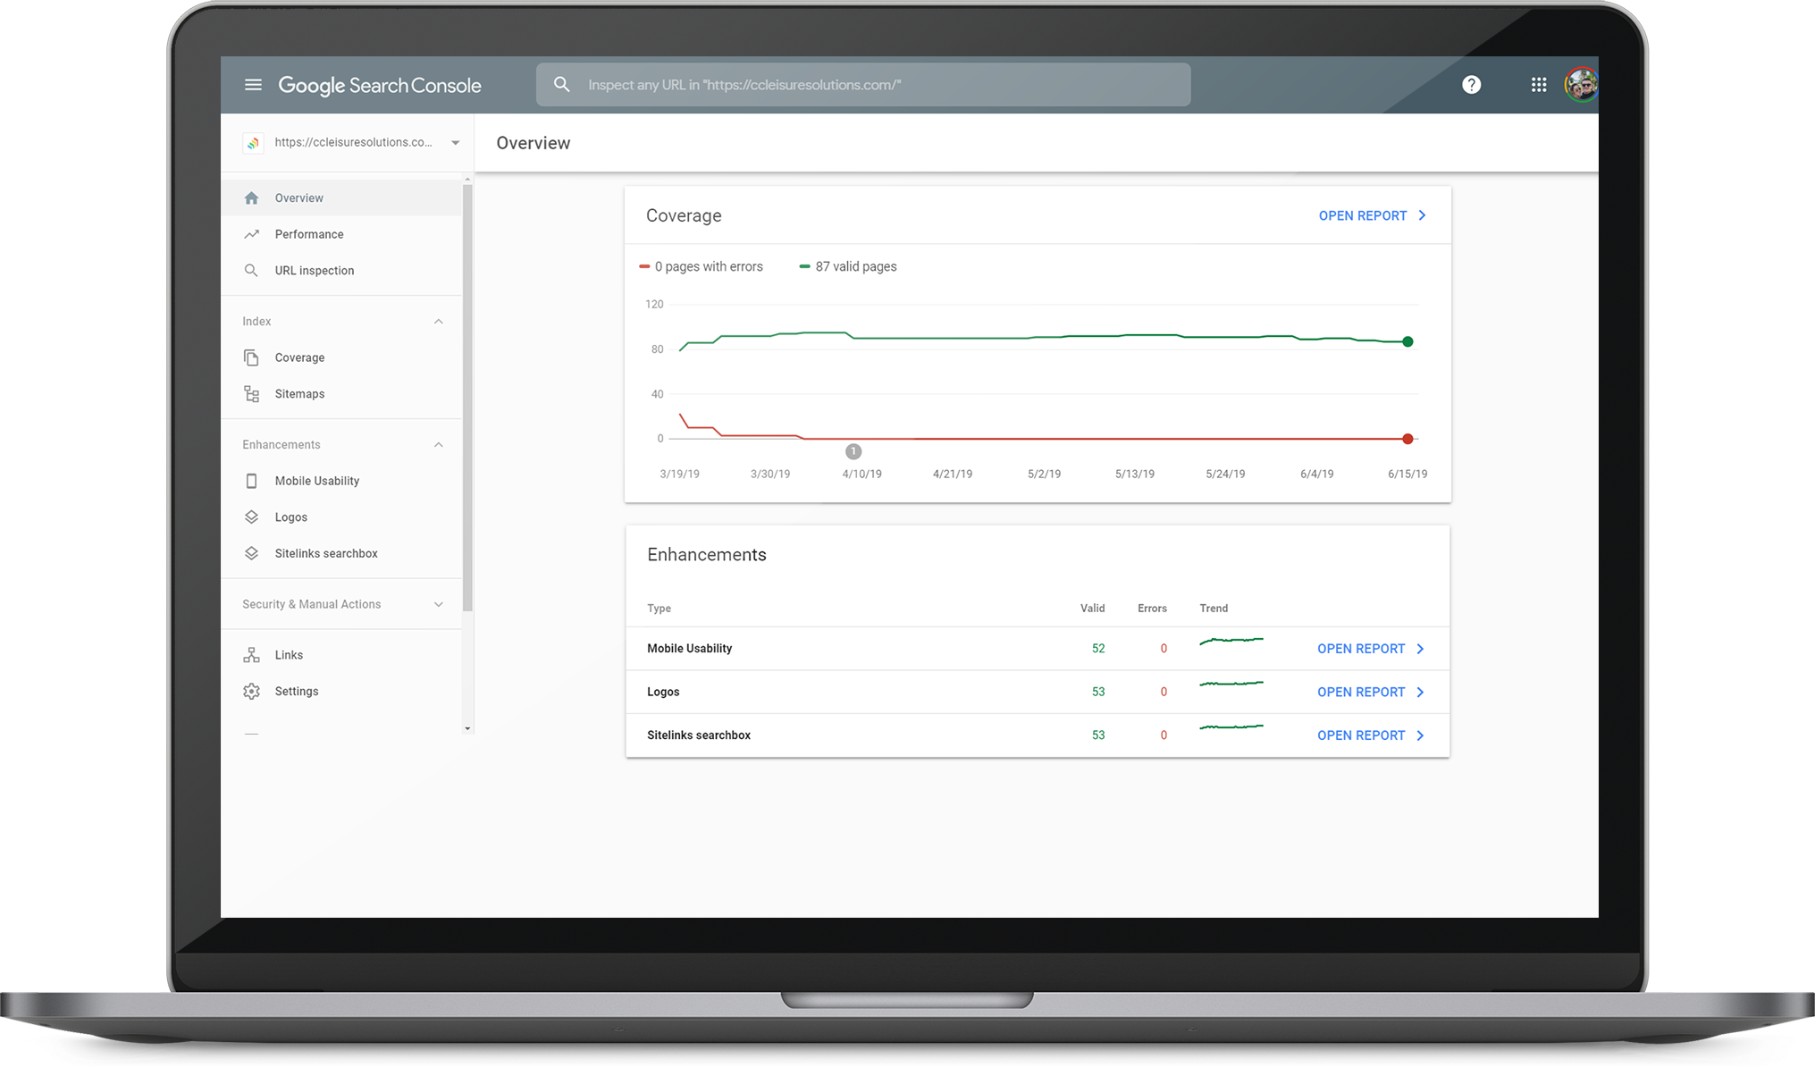
Task: Click the Coverage pages icon
Action: [x=251, y=357]
